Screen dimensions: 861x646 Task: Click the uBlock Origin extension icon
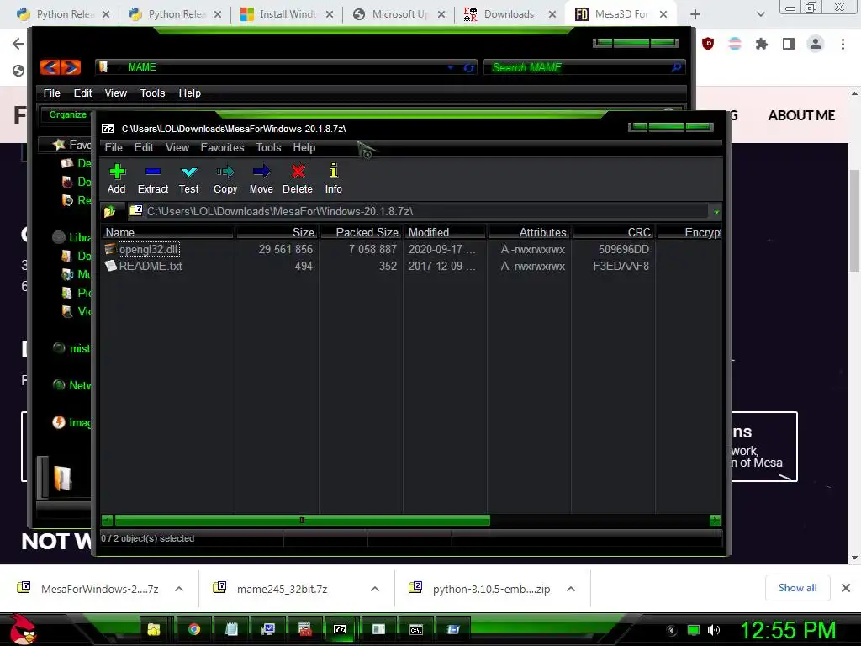tap(708, 44)
